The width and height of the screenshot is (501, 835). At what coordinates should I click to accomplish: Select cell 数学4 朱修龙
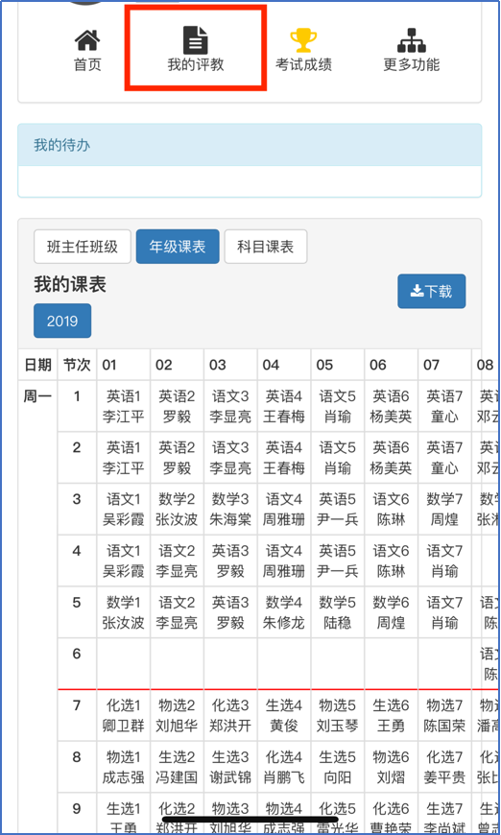pyautogui.click(x=284, y=612)
